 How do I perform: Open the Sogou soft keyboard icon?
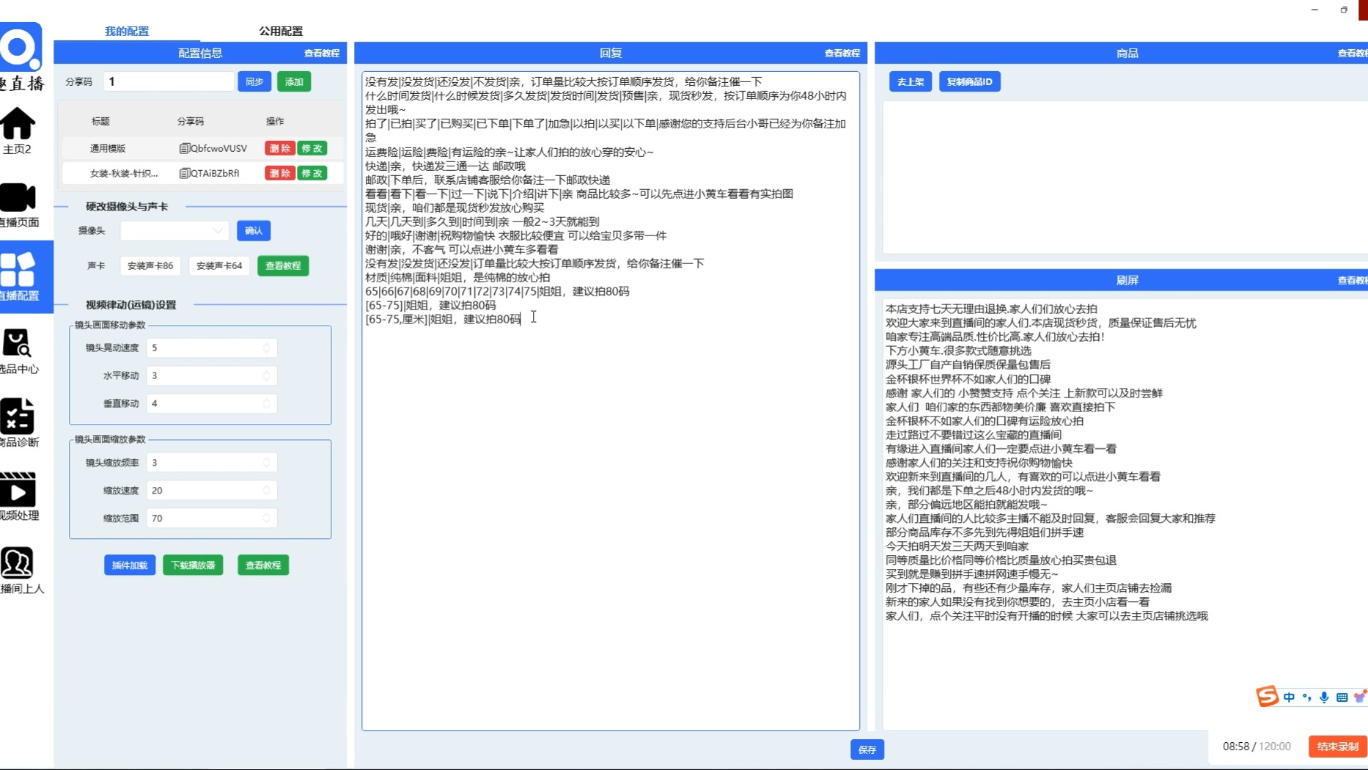[1342, 697]
